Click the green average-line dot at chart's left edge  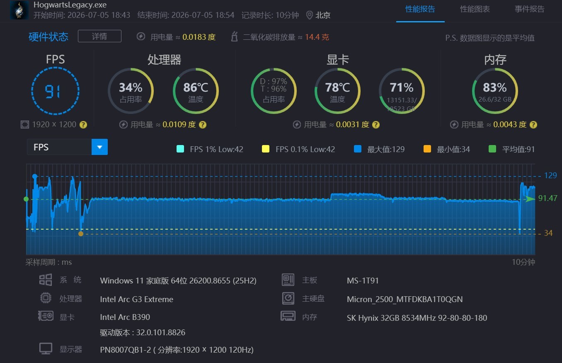tap(26, 199)
